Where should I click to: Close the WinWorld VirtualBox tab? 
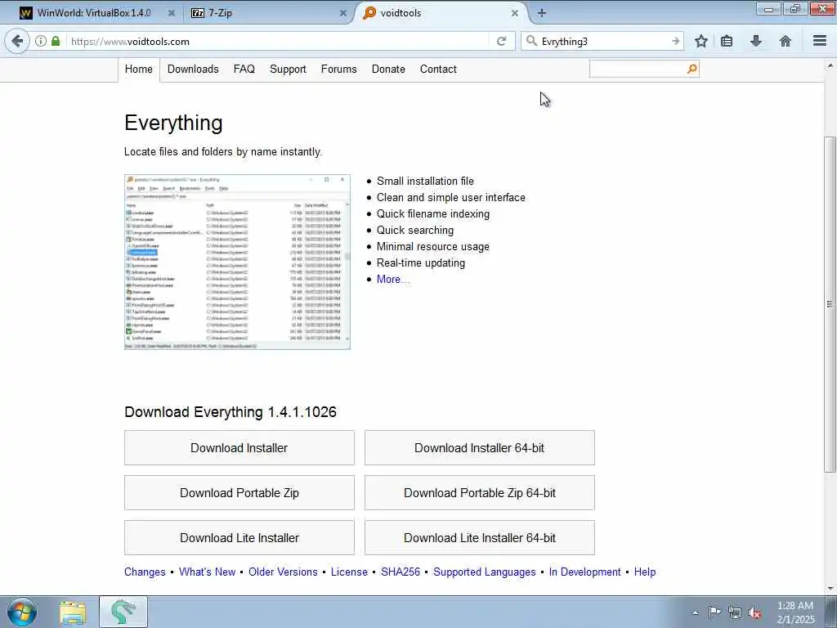click(172, 13)
